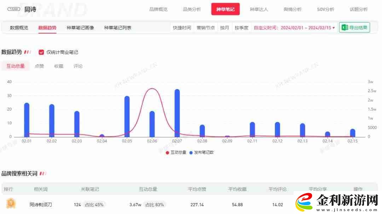Open the custom date range dropdown
The width and height of the screenshot is (382, 214).
(x=294, y=28)
